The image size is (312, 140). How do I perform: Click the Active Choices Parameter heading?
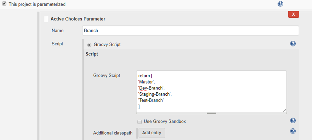pyautogui.click(x=78, y=19)
